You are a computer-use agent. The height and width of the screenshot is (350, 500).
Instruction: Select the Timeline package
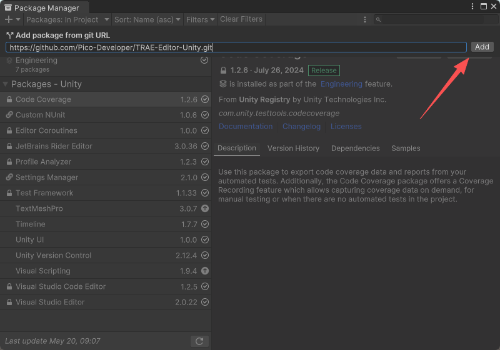click(x=106, y=224)
